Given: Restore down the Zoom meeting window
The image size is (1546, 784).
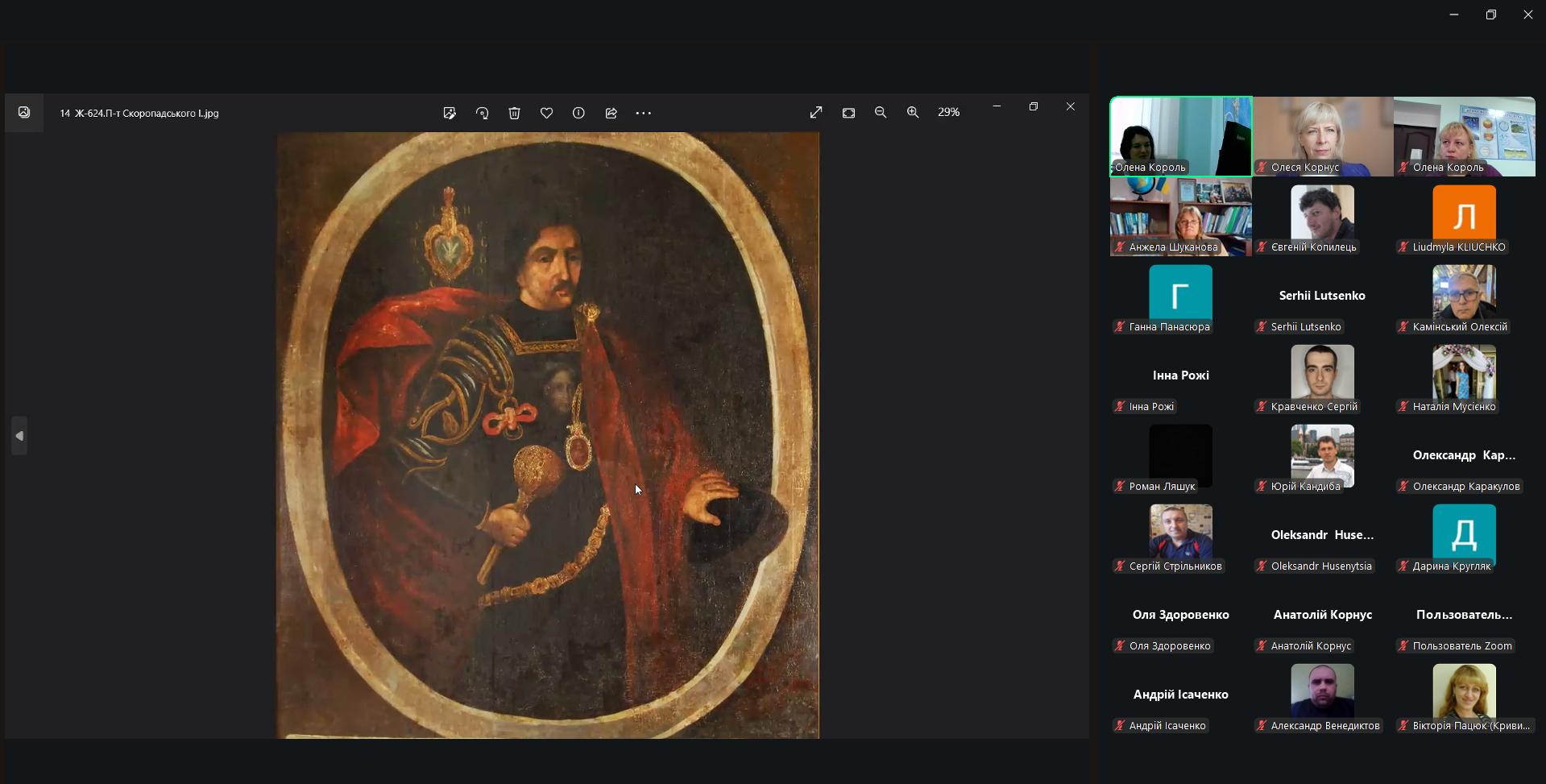Looking at the screenshot, I should [1490, 15].
